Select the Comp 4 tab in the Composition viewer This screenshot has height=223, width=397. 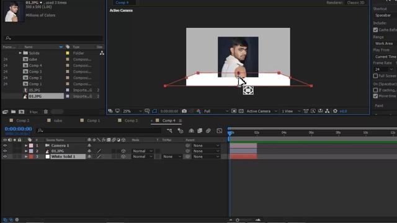(122, 2)
